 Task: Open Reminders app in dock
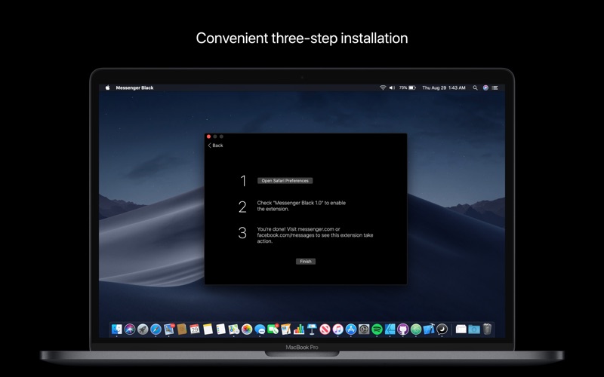tap(220, 329)
